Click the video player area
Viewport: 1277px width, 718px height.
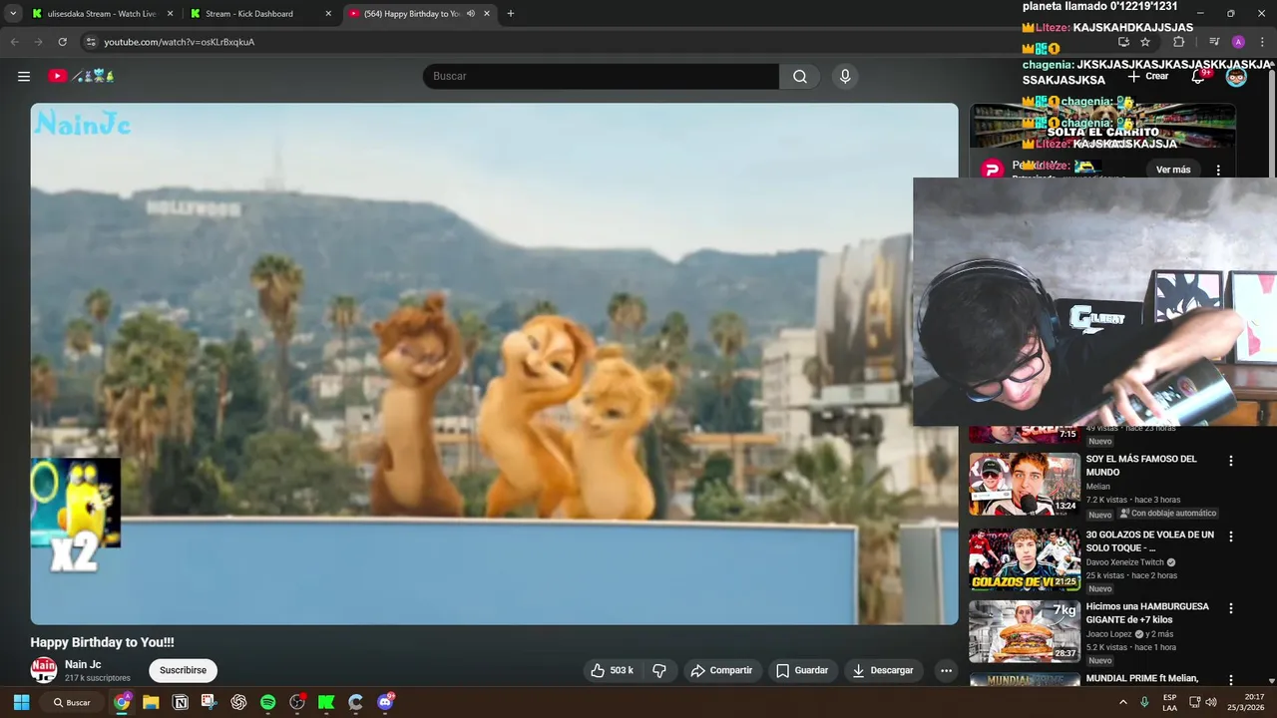coord(494,364)
